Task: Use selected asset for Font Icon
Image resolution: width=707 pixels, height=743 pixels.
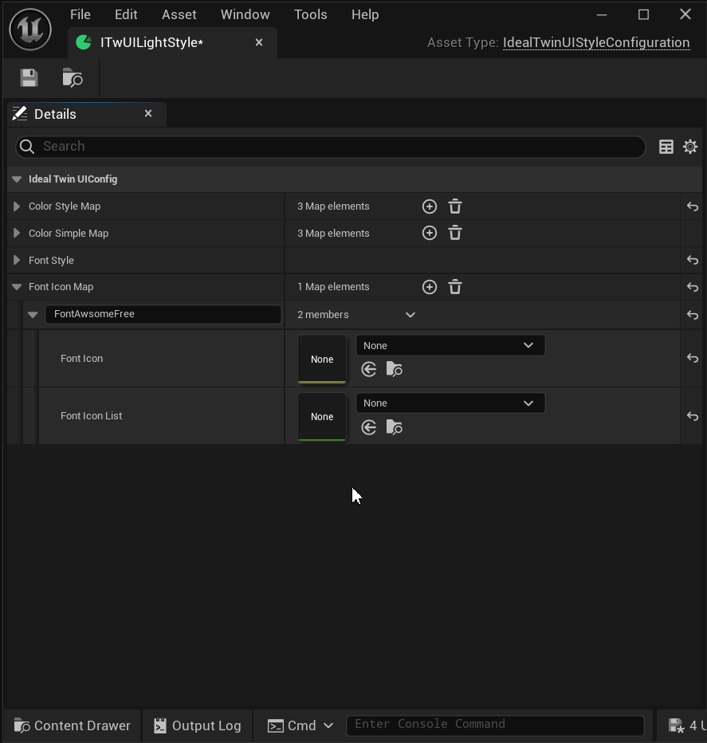Action: (368, 369)
